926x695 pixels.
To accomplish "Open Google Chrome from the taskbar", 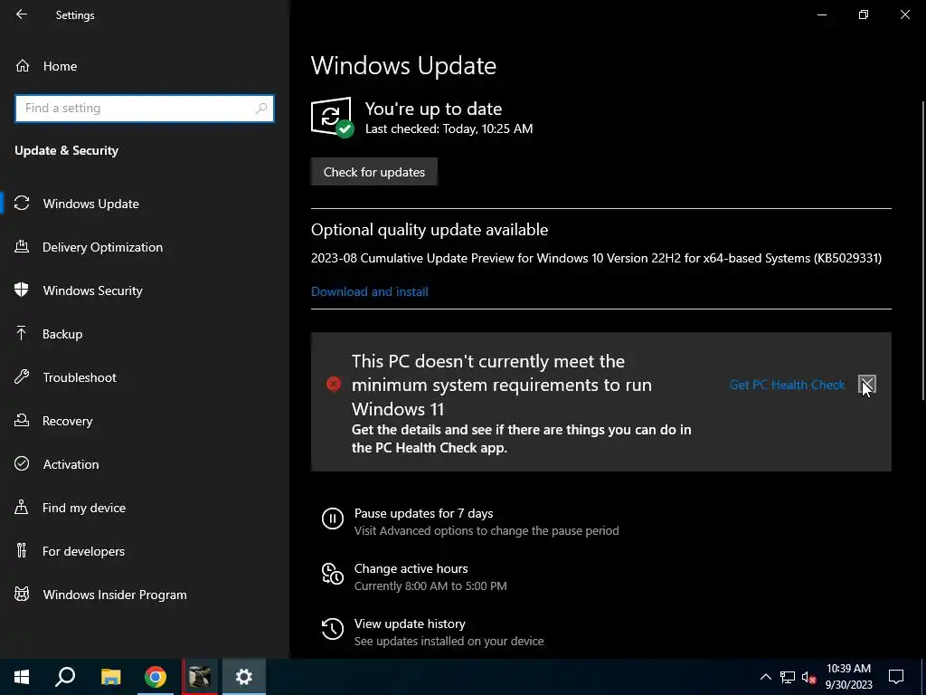I will click(156, 677).
